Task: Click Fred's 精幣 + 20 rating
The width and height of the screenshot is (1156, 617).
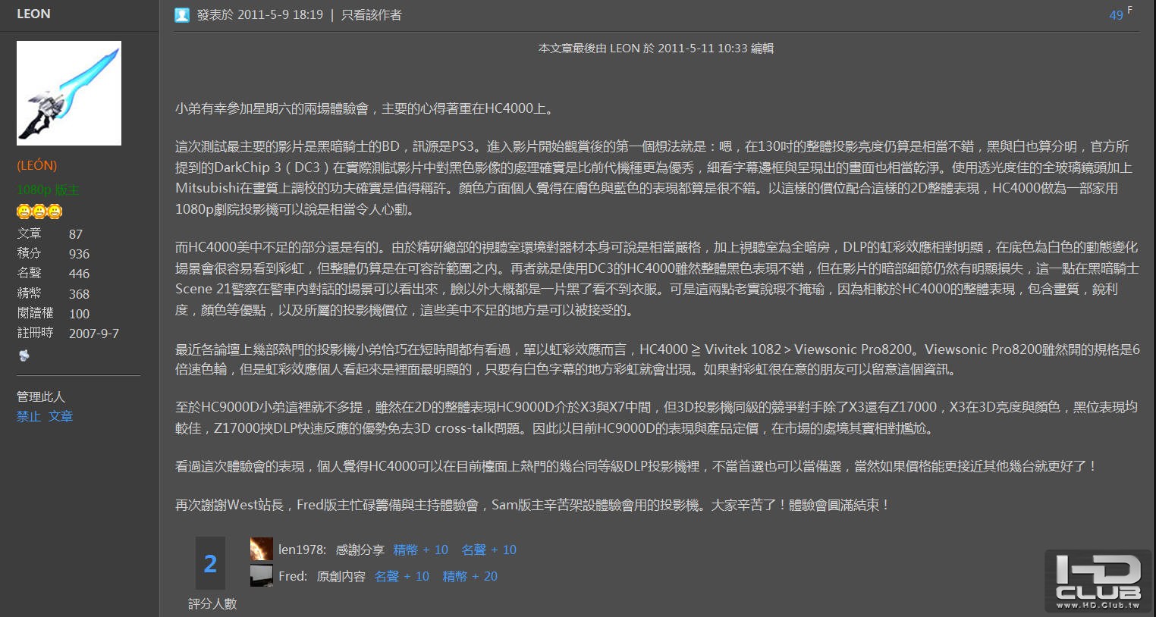Action: point(470,576)
